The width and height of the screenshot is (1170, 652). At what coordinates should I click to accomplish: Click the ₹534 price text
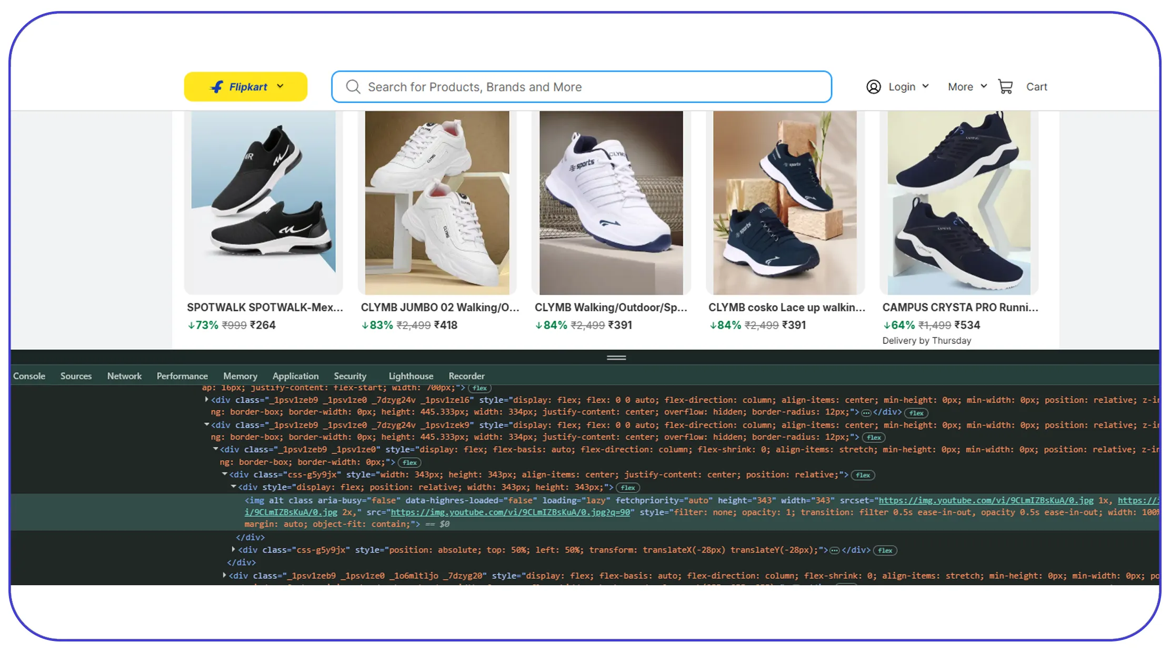click(967, 325)
